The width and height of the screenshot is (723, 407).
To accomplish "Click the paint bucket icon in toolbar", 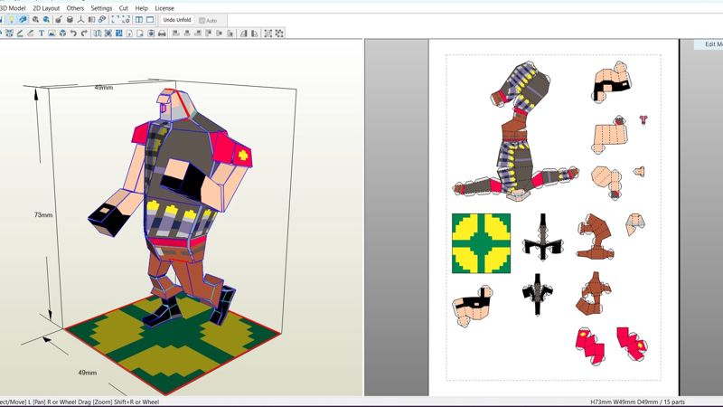I will click(59, 20).
